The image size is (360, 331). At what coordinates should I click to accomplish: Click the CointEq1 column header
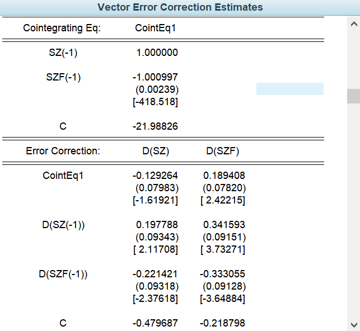tap(156, 28)
